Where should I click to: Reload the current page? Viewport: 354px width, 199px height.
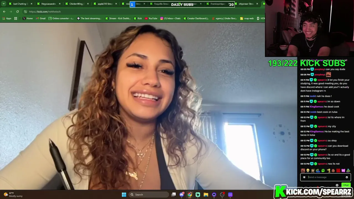pyautogui.click(x=17, y=12)
